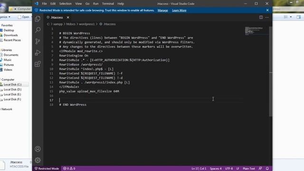The width and height of the screenshot is (304, 171).
Task: Open the Explorer view in activity bar
Action: pos(38,19)
